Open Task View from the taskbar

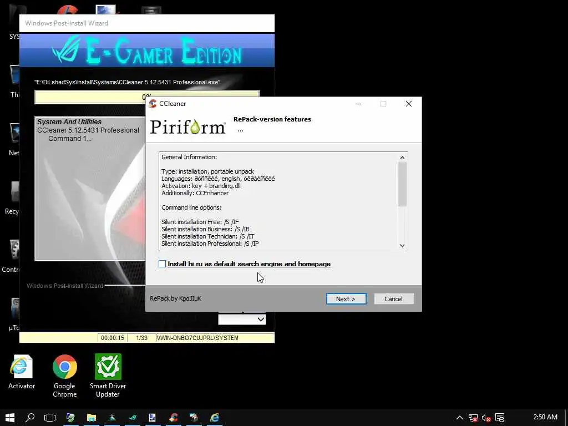49,418
